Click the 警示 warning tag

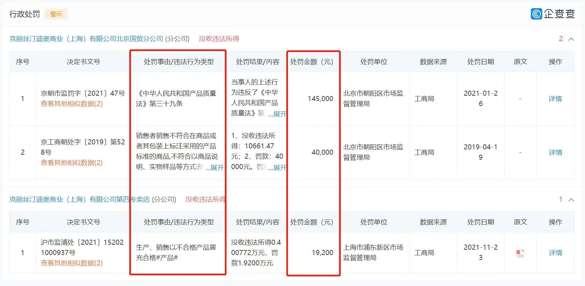pos(56,14)
